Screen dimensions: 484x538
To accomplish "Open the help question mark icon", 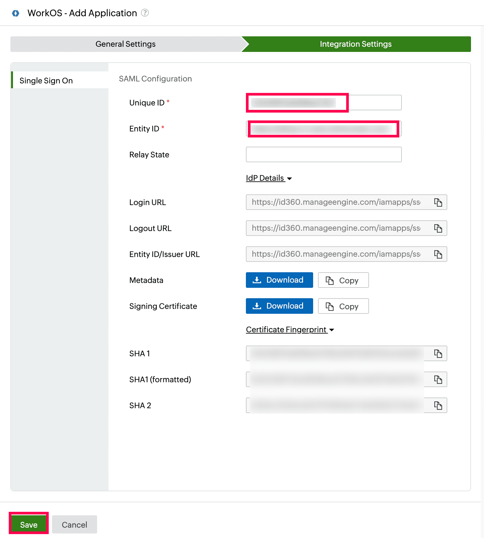I will (x=145, y=13).
